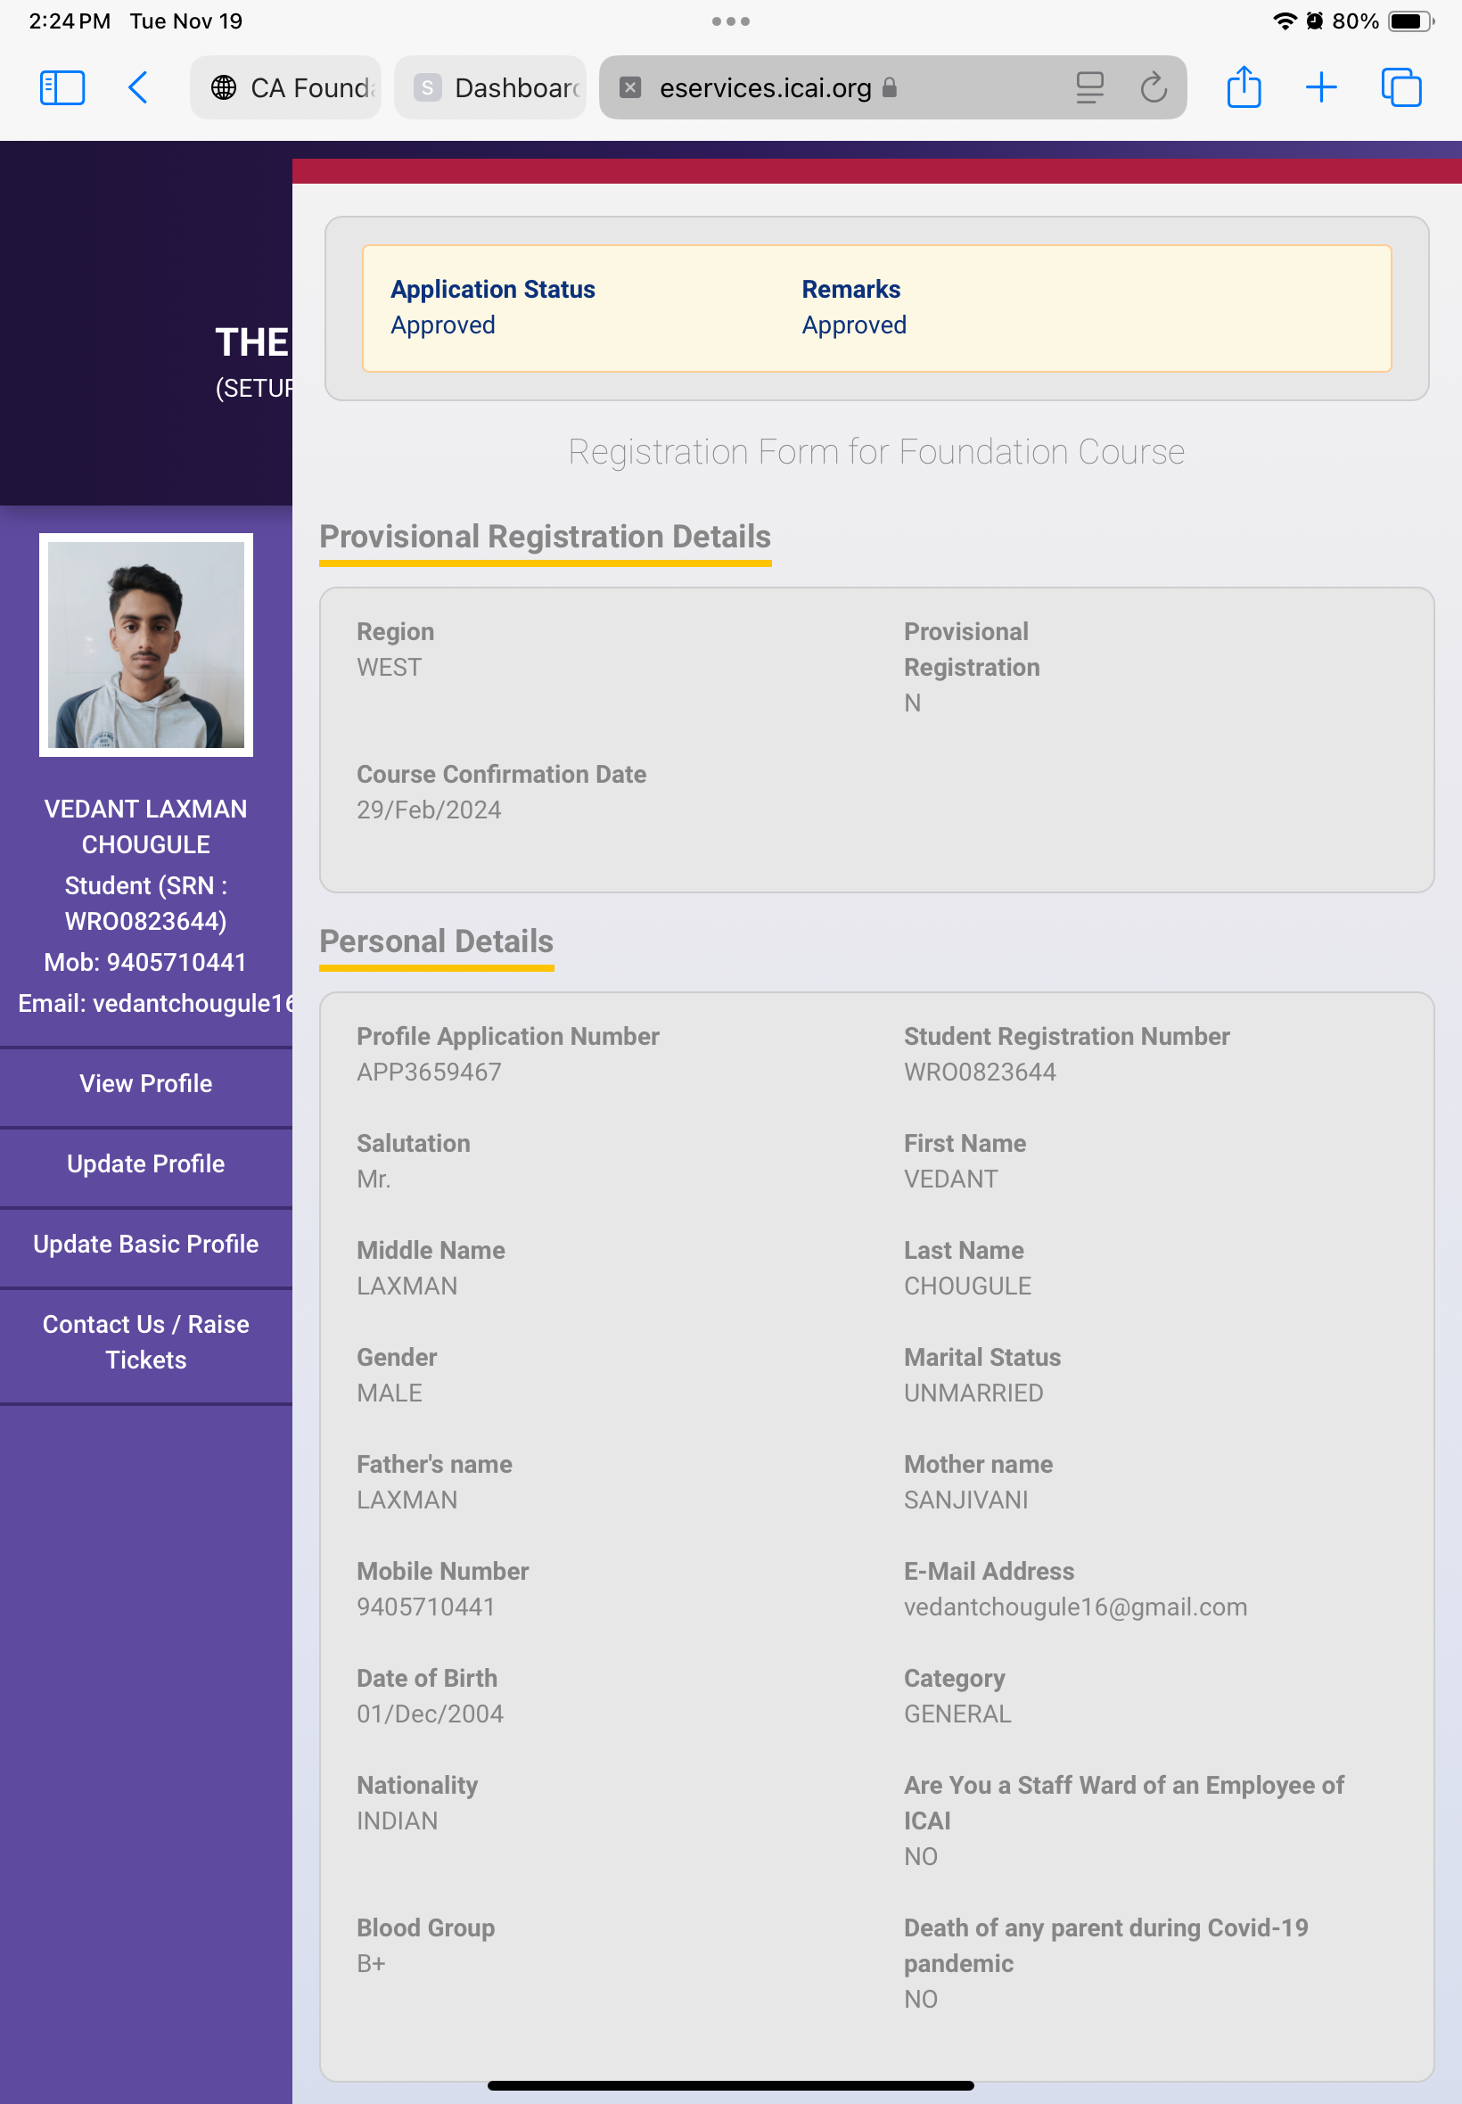Close the eservices.icai.org tab with X
This screenshot has height=2104, width=1462.
(x=630, y=88)
